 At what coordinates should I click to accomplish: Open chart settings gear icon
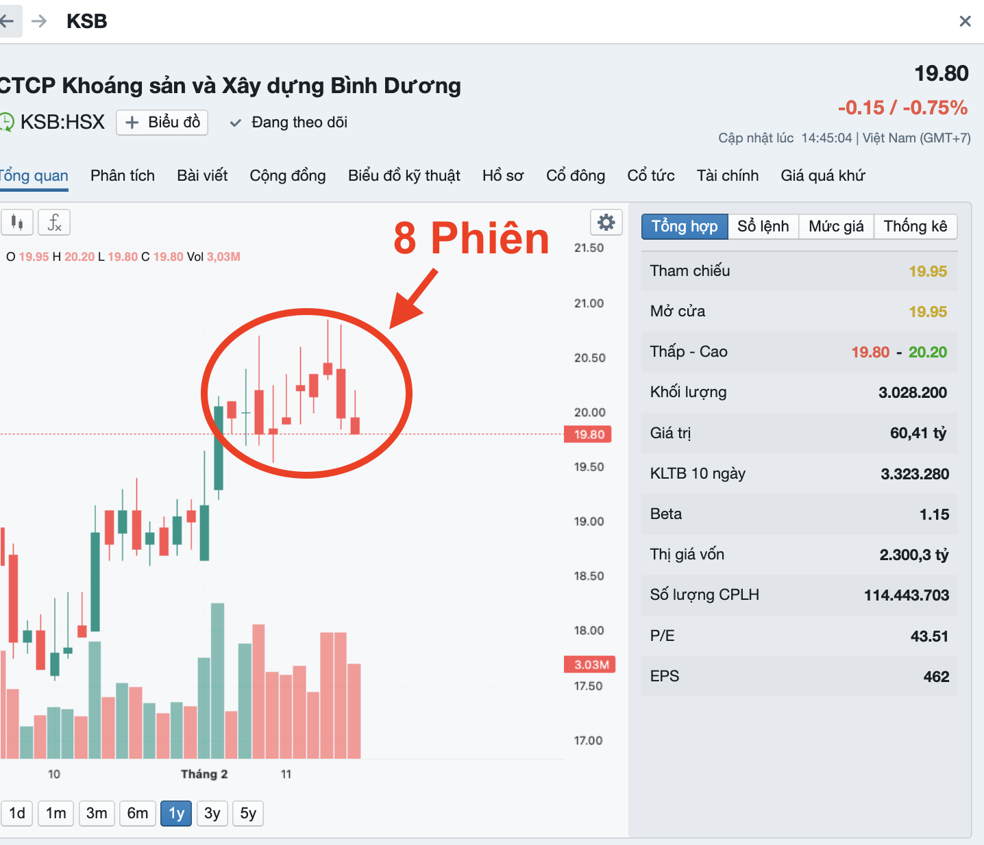click(x=606, y=223)
